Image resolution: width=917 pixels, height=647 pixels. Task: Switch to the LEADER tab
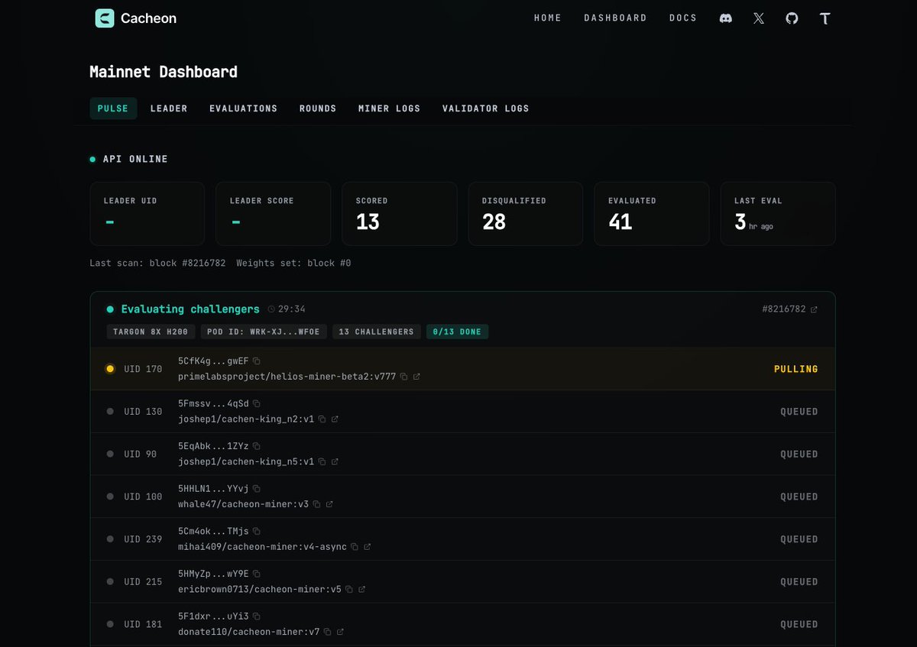tap(169, 108)
